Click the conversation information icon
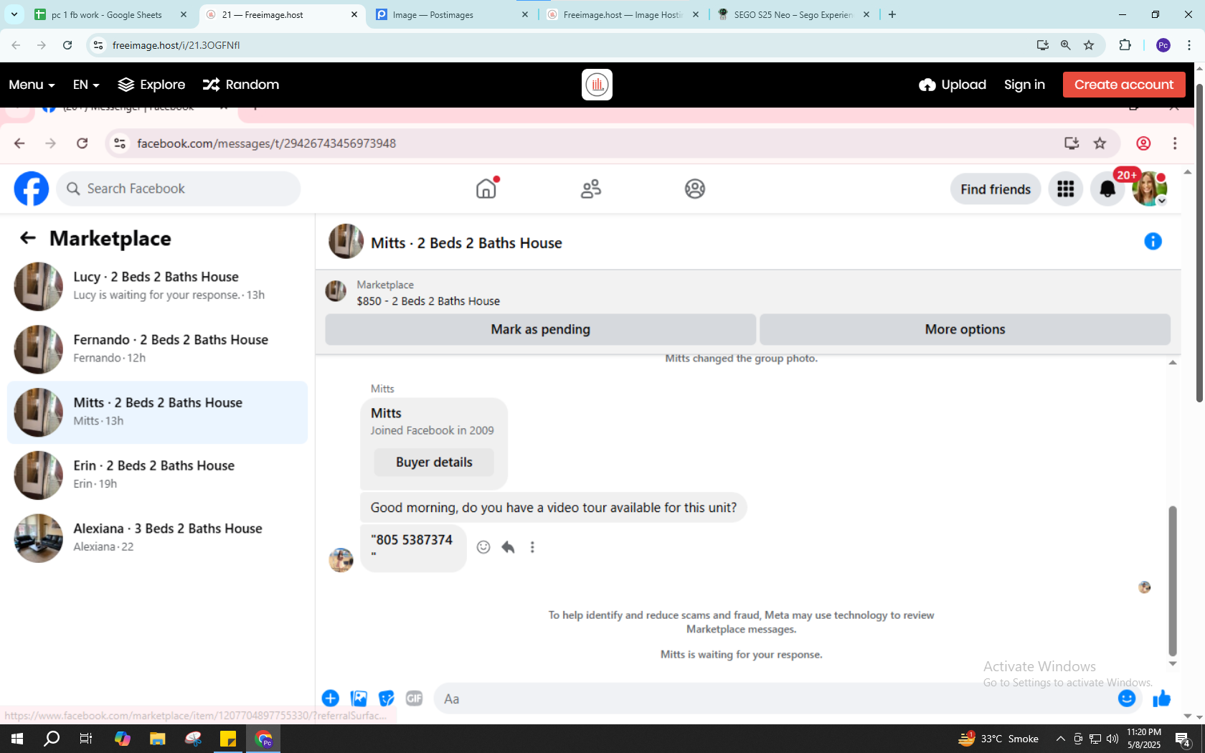This screenshot has width=1205, height=753. 1153,242
